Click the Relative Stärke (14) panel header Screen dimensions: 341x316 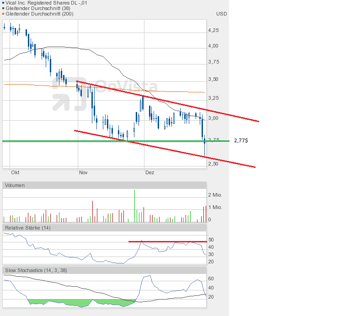click(104, 228)
